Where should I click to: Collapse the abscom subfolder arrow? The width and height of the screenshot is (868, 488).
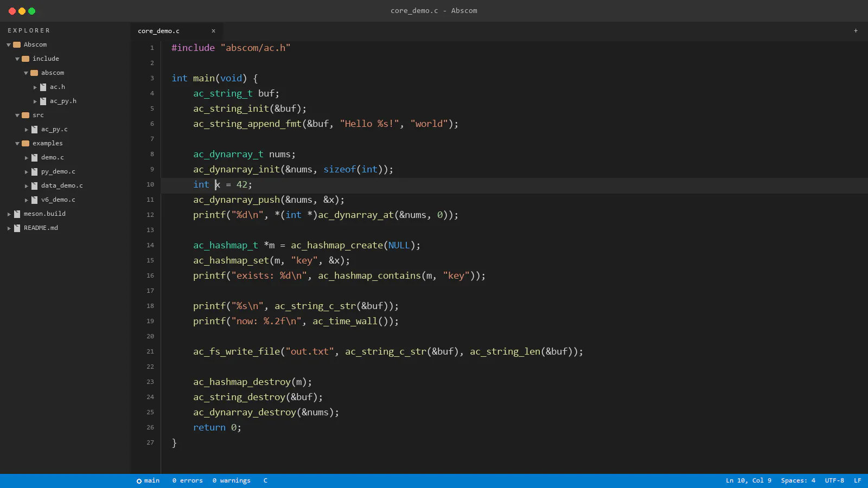pos(26,73)
